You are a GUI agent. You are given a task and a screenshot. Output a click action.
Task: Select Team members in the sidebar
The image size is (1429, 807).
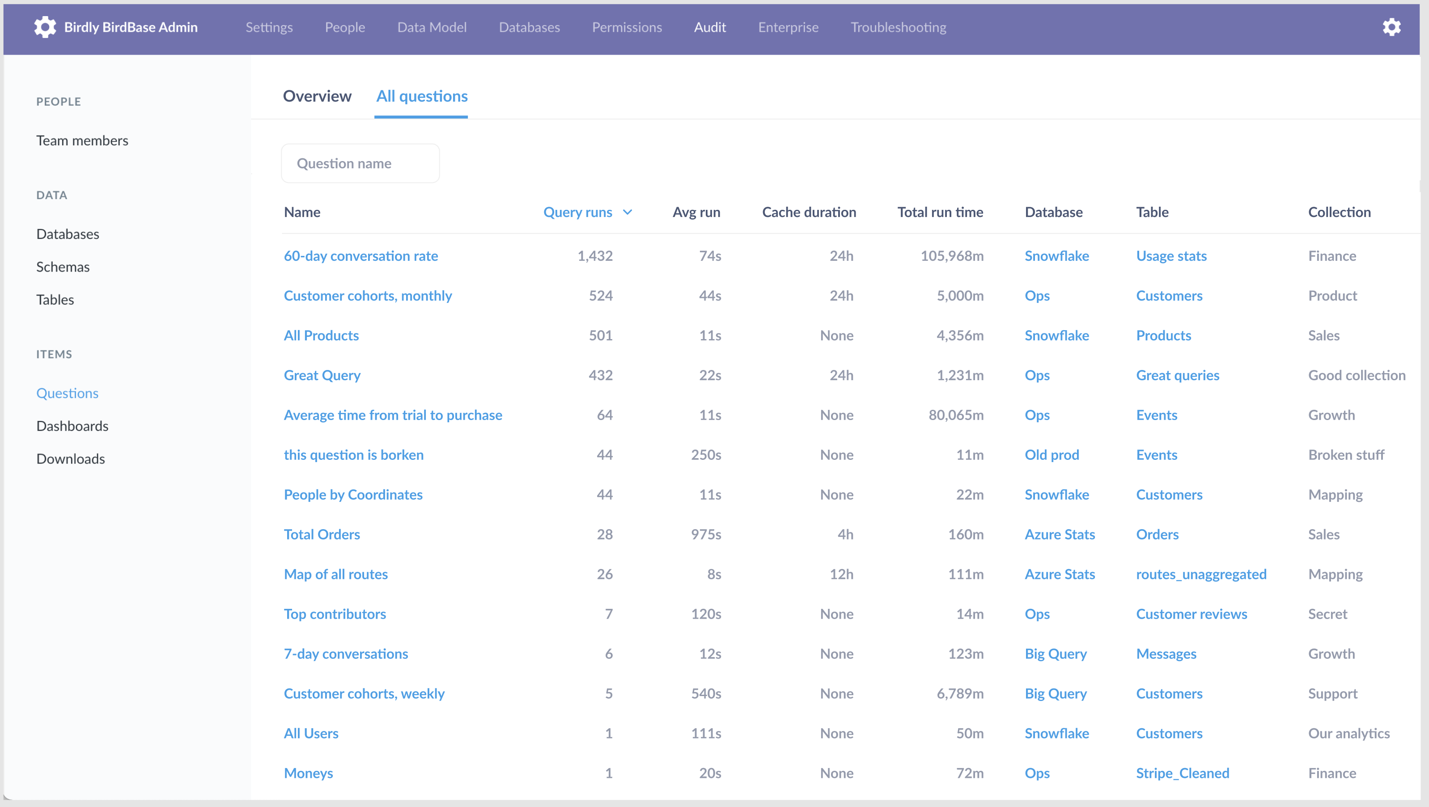pos(82,140)
